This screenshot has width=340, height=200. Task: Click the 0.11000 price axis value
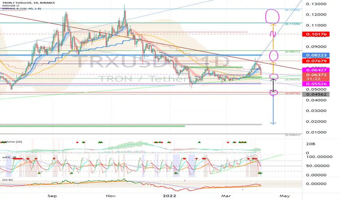point(316,25)
